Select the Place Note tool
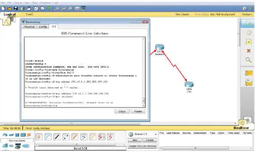This screenshot has width=255, height=152. click(x=248, y=42)
